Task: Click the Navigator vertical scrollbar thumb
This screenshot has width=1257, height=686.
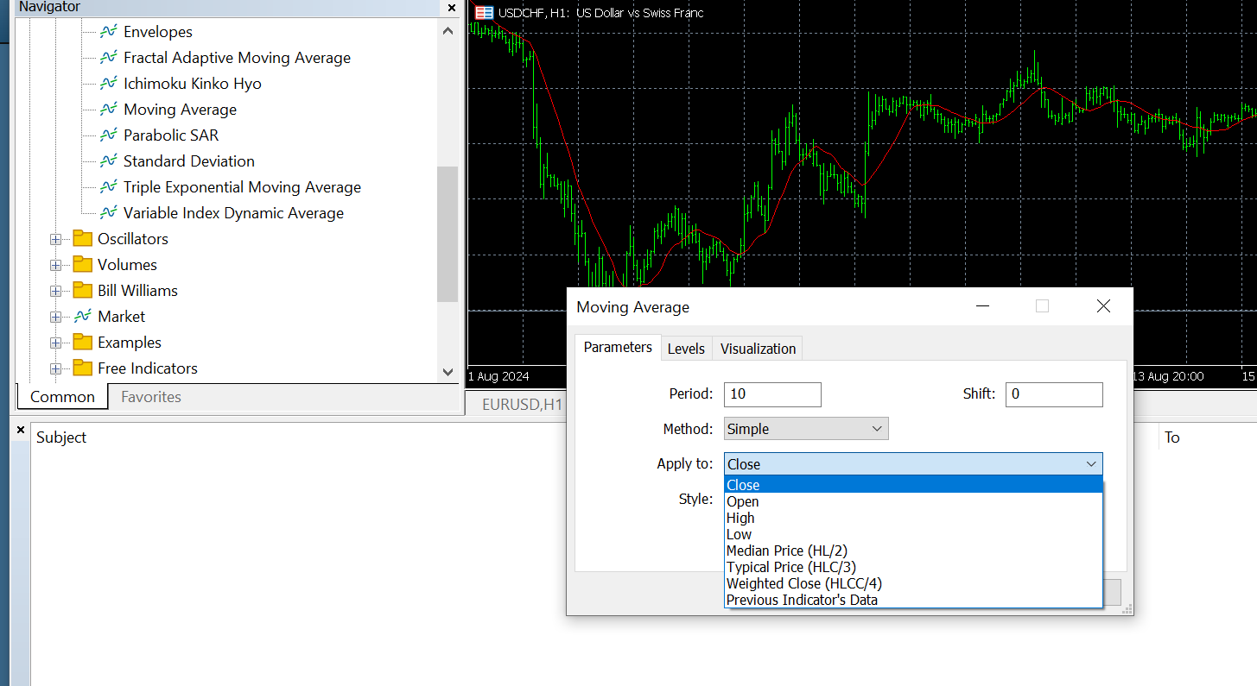Action: click(448, 234)
